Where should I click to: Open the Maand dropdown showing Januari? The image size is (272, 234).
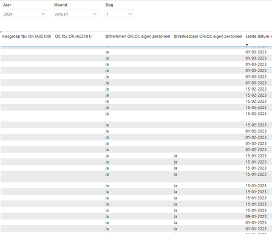click(76, 14)
